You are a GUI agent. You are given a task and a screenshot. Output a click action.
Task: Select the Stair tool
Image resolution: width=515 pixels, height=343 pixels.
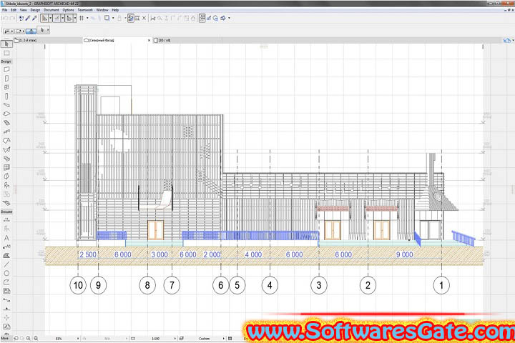pos(6,123)
